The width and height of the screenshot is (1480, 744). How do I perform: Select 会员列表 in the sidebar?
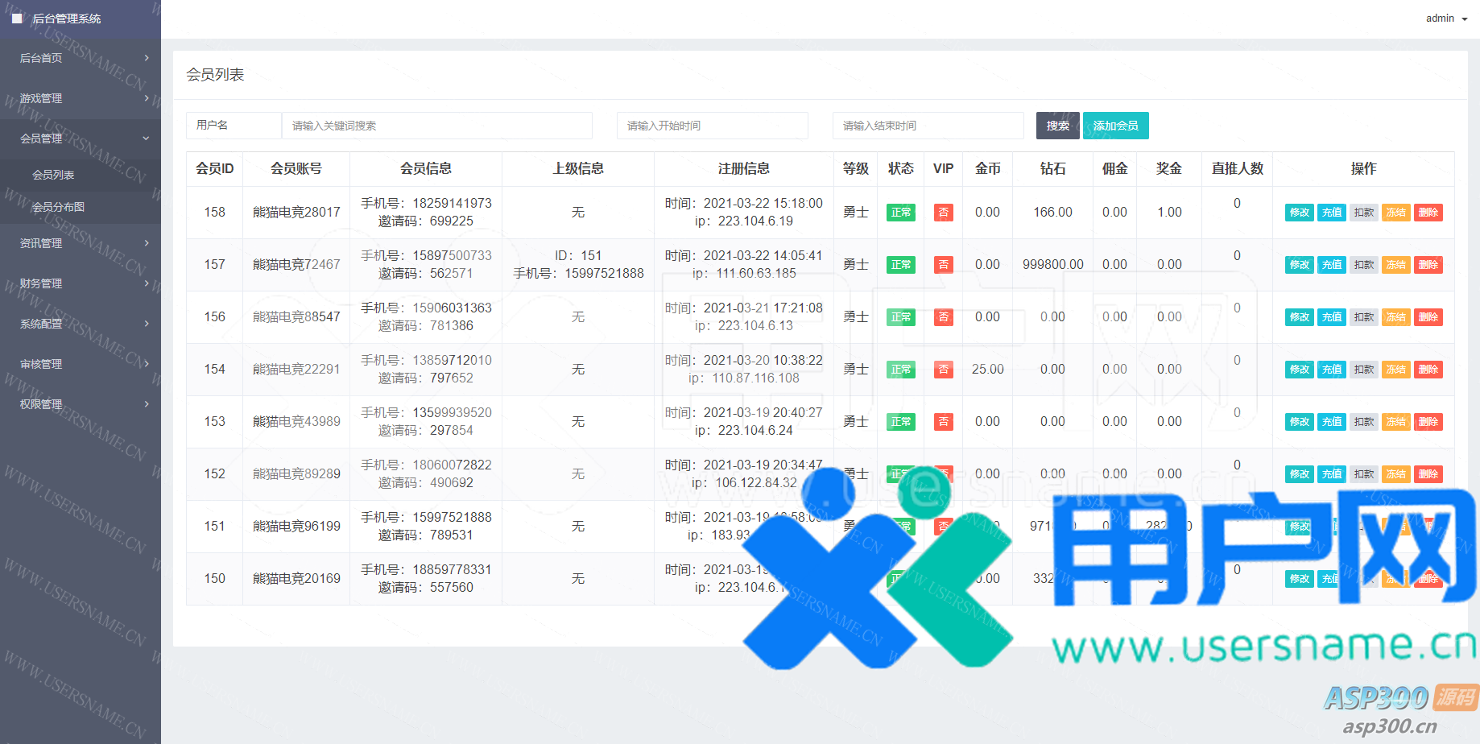tap(53, 175)
